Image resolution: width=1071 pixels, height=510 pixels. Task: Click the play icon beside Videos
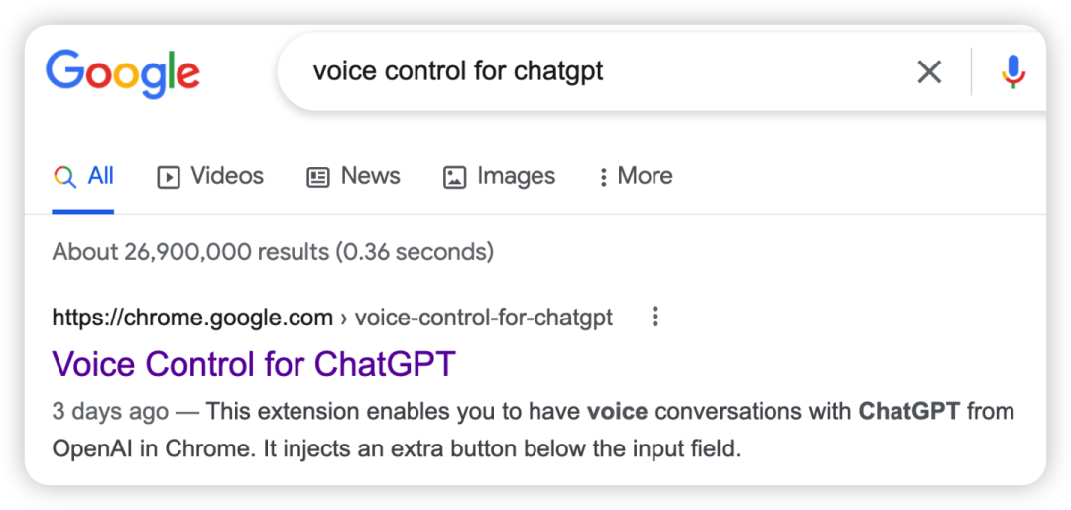(x=168, y=177)
